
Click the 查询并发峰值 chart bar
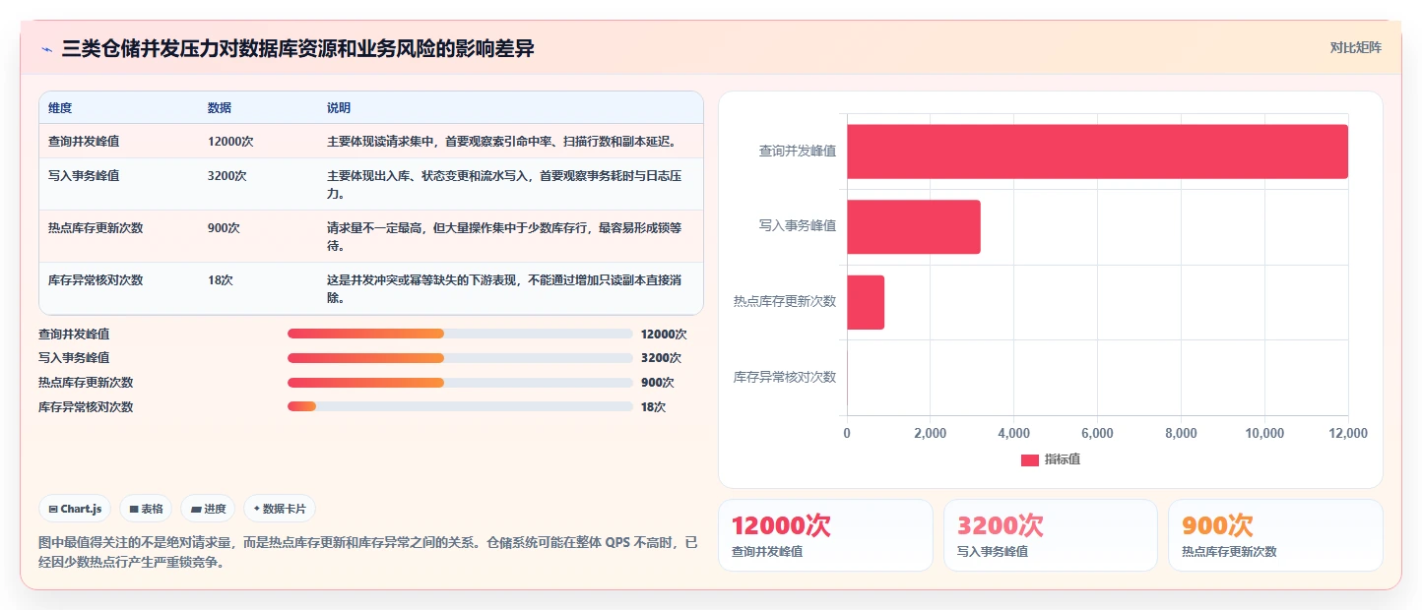[x=1097, y=152]
